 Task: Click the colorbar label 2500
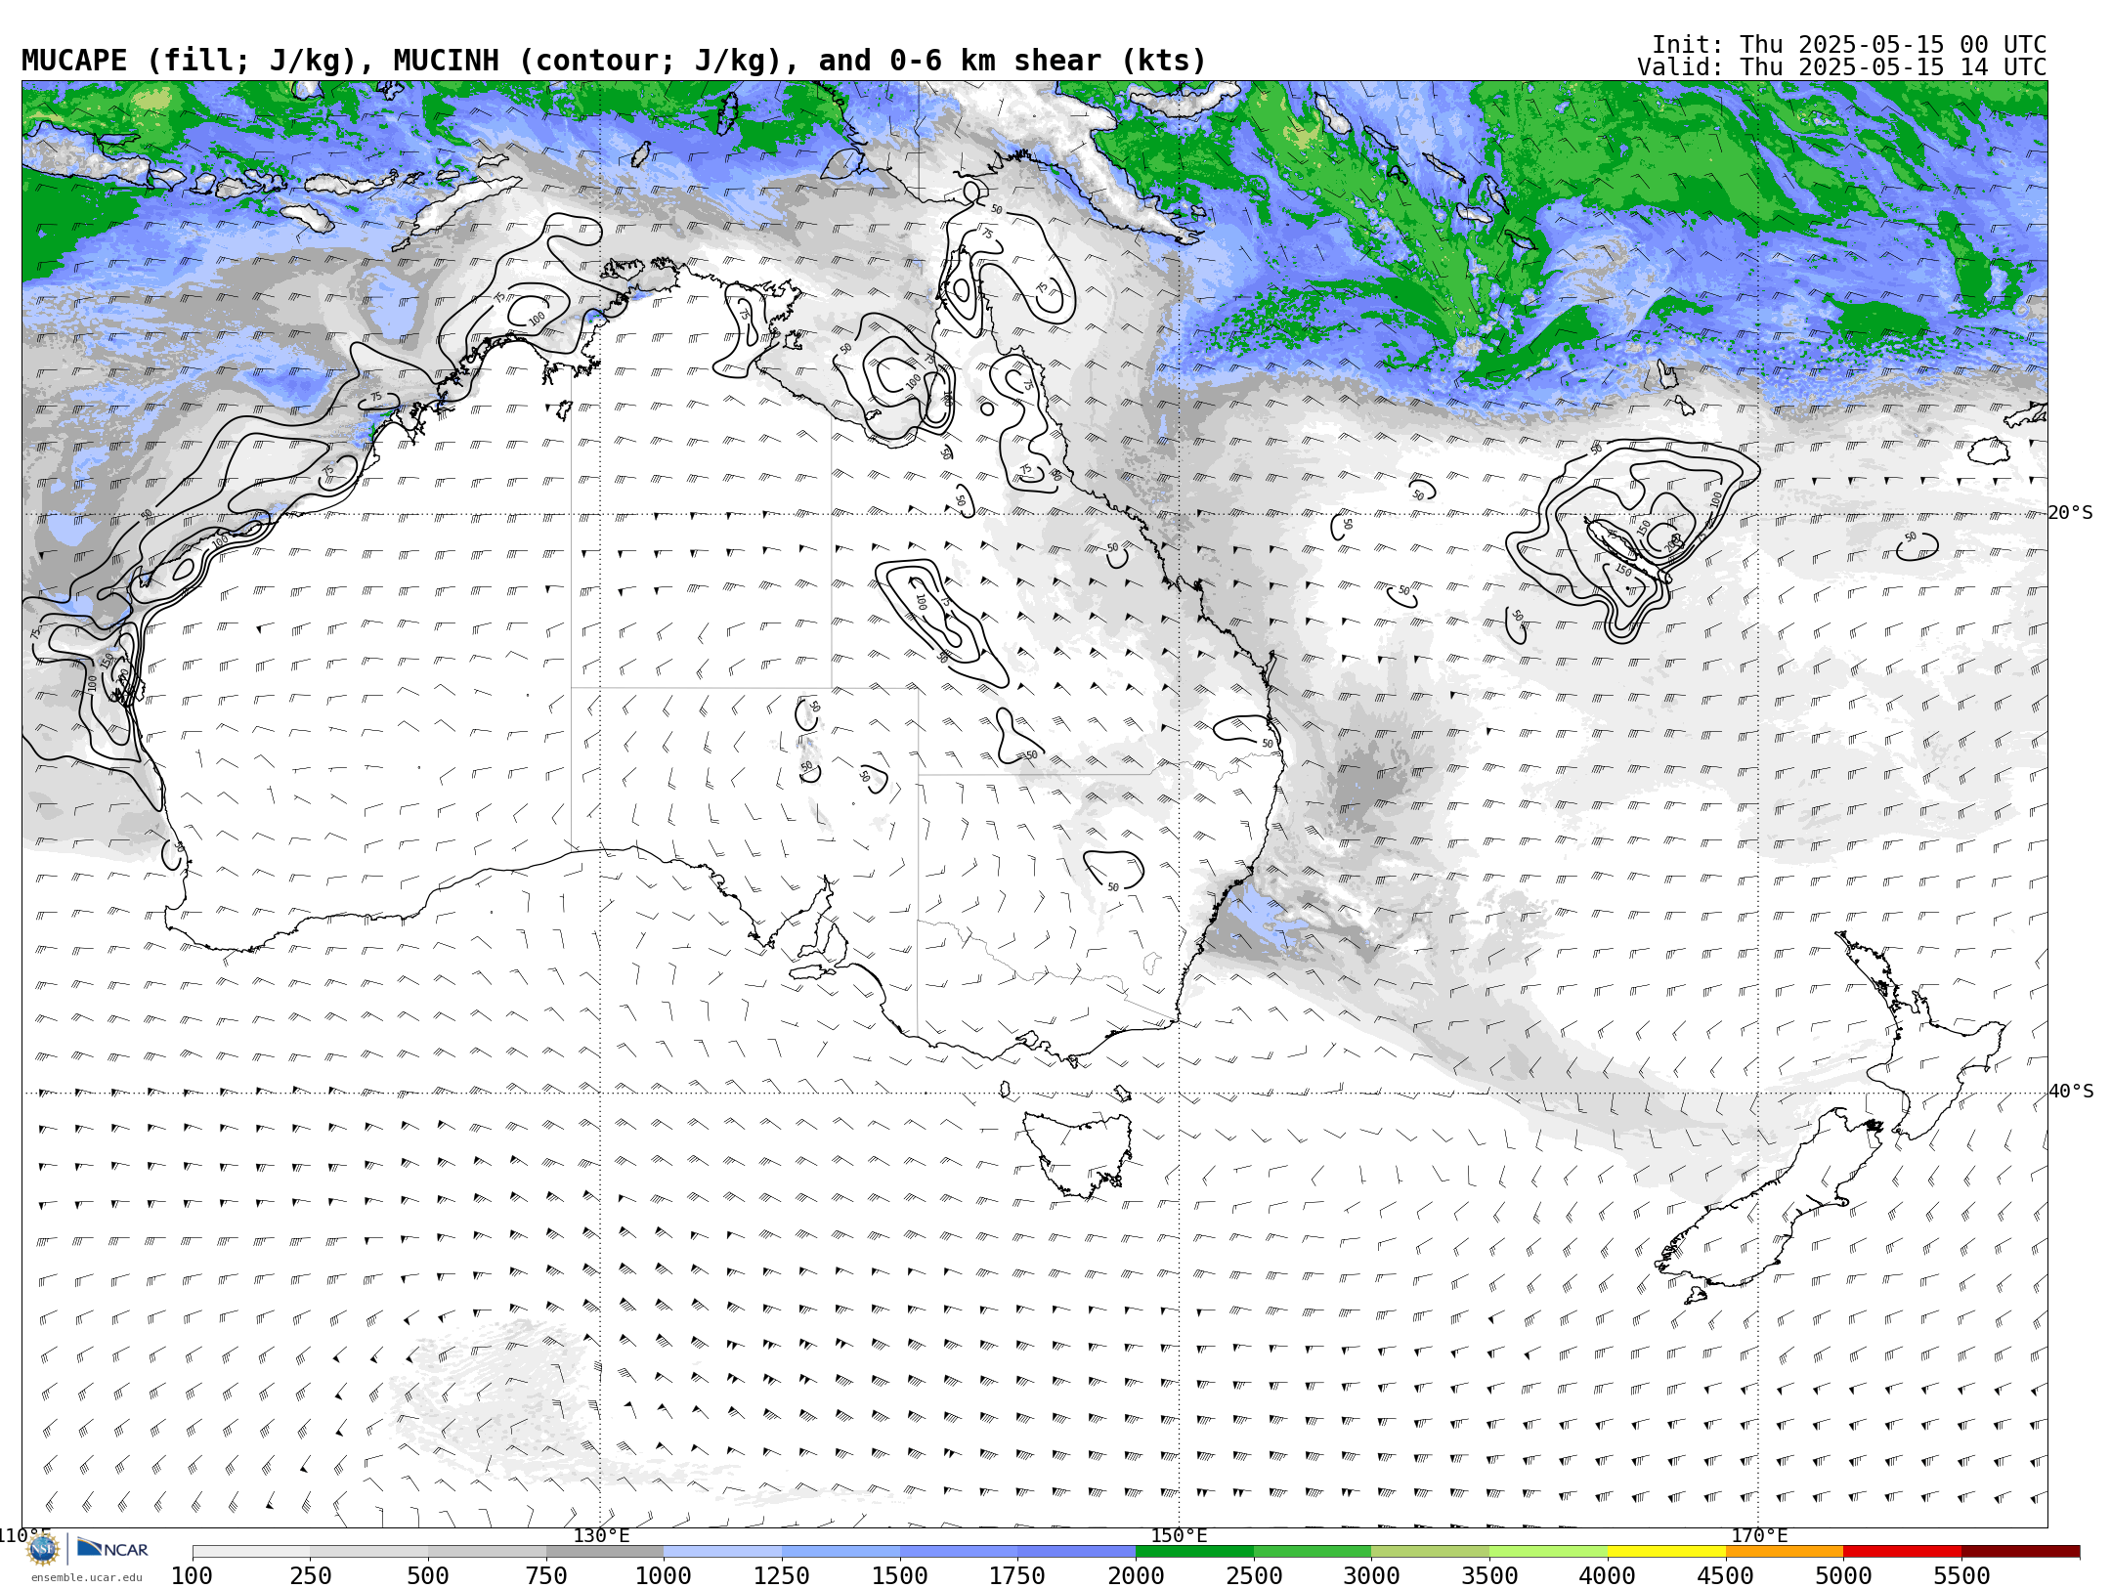click(x=1254, y=1576)
